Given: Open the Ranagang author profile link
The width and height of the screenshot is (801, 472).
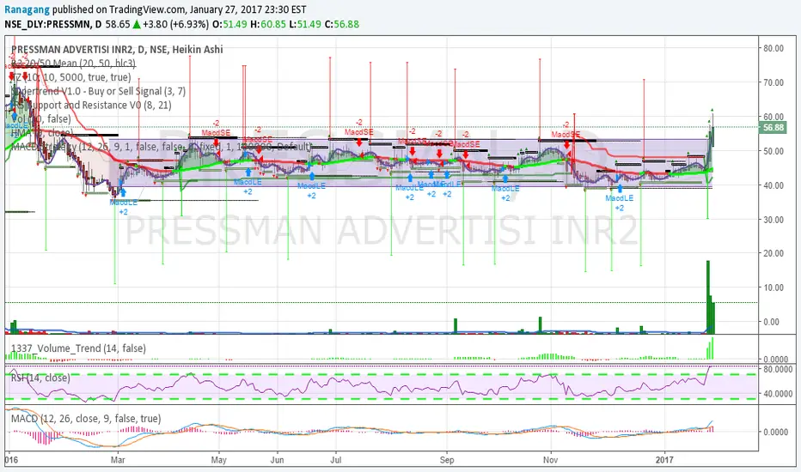Looking at the screenshot, I should 28,9.
